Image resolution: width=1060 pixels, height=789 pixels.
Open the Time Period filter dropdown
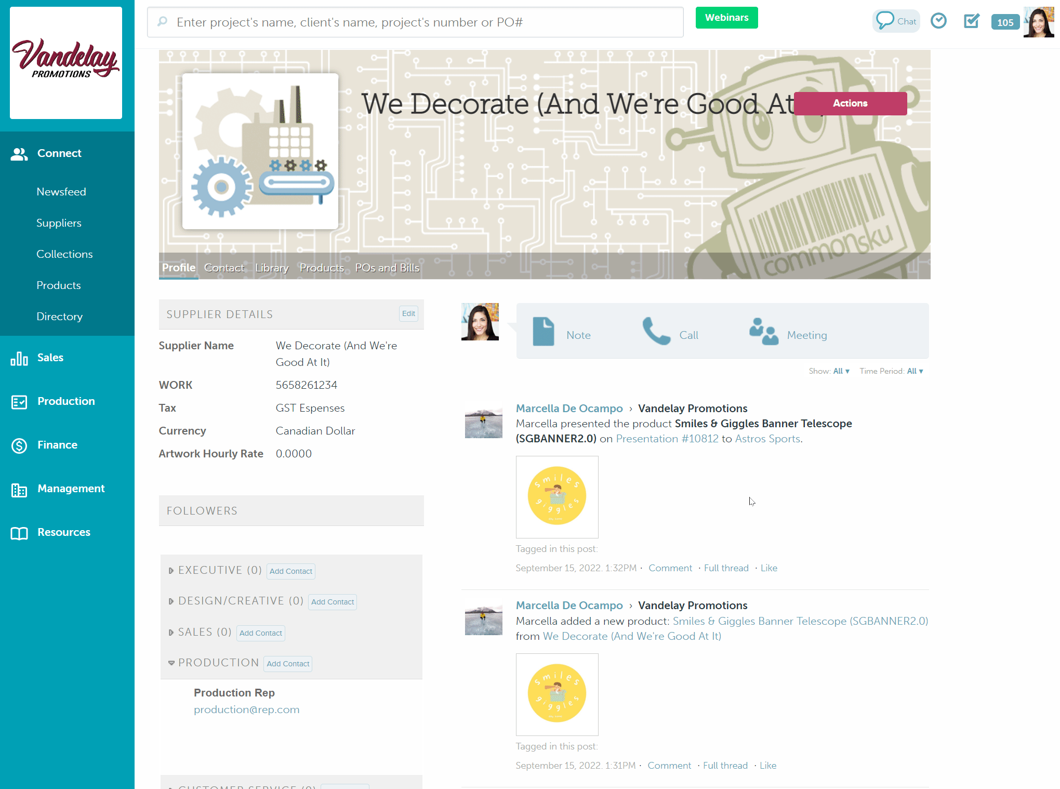(x=915, y=371)
